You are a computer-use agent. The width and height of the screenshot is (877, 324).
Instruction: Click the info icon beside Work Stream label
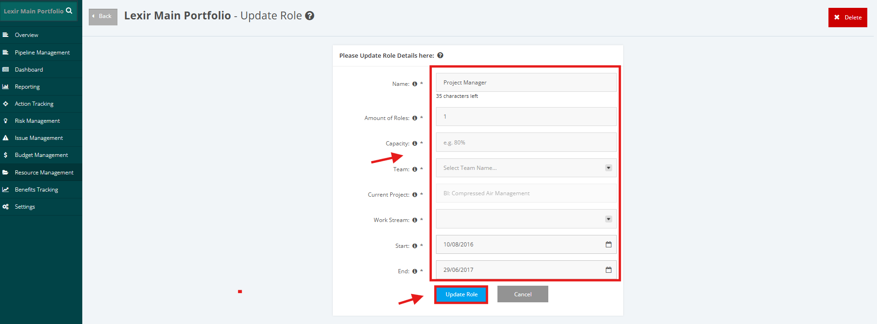click(x=415, y=220)
